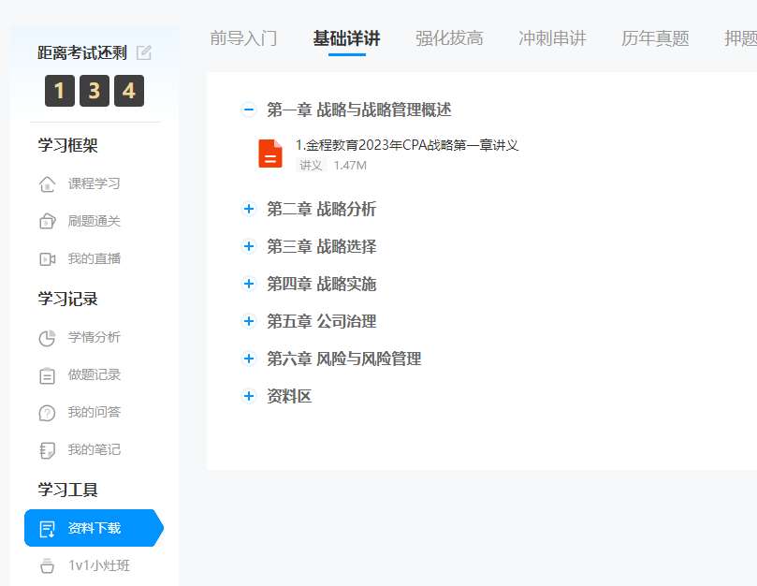Click the 刷题通关 icon
Image resolution: width=757 pixels, height=586 pixels.
(47, 221)
